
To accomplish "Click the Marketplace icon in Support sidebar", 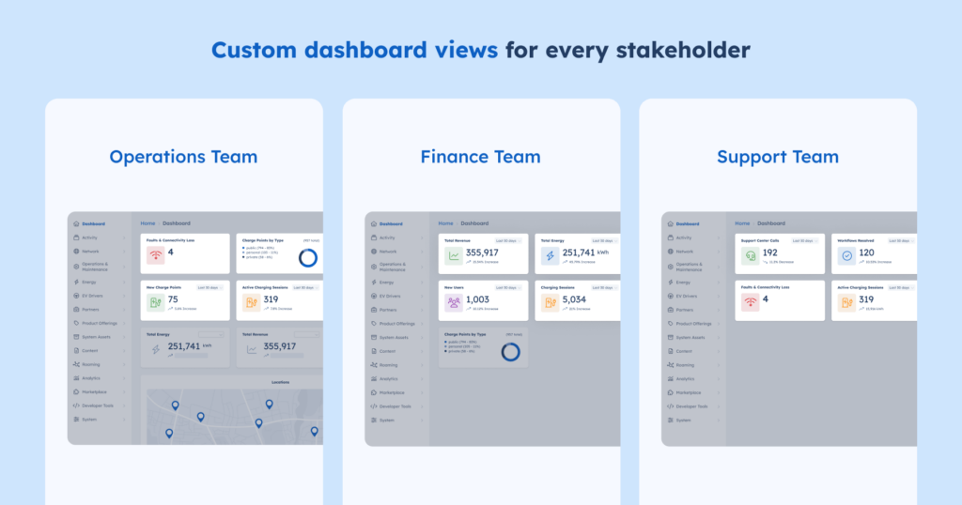I will [x=670, y=392].
